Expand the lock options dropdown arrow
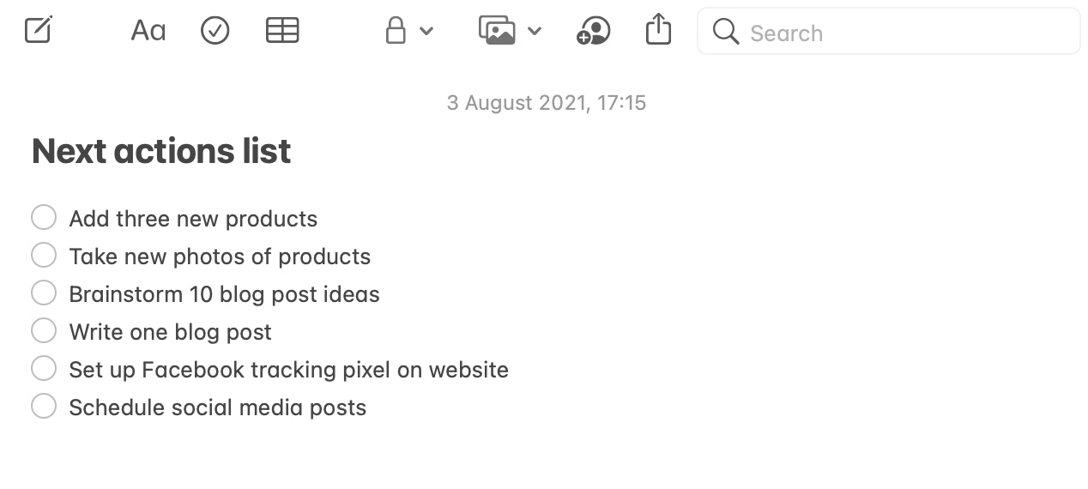1088x489 pixels. (x=426, y=32)
